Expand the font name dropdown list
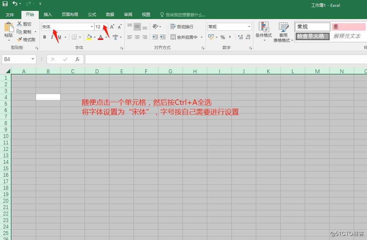The image size is (367, 240). pos(92,27)
